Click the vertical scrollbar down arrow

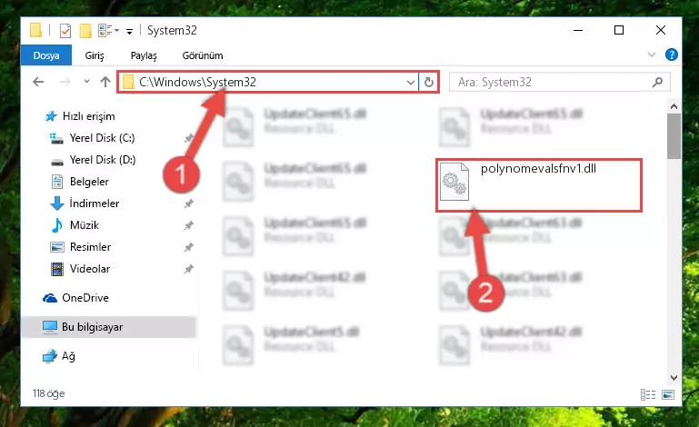point(674,378)
